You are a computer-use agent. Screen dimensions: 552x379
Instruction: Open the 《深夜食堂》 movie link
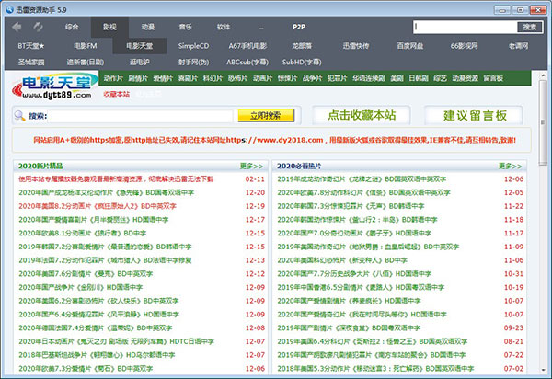(x=349, y=328)
